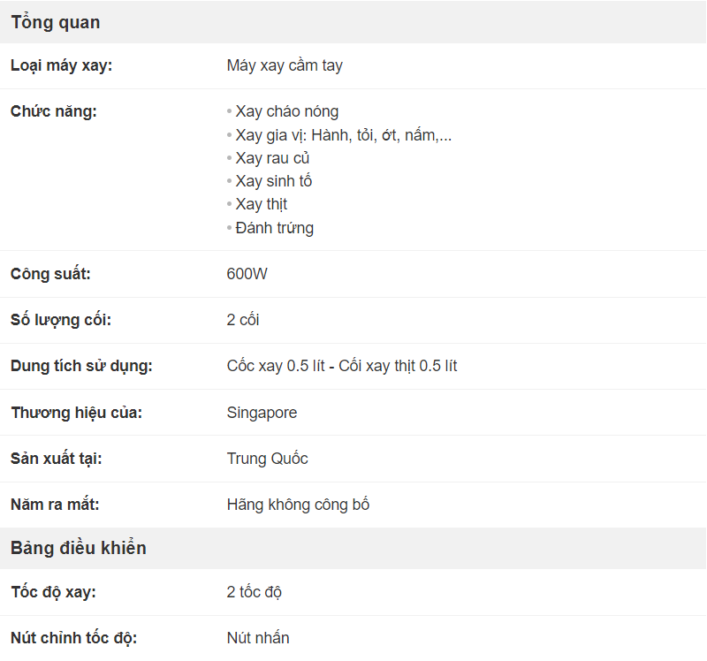The height and width of the screenshot is (661, 707).
Task: Click the Dung tích sử dụng label
Action: coord(81,366)
